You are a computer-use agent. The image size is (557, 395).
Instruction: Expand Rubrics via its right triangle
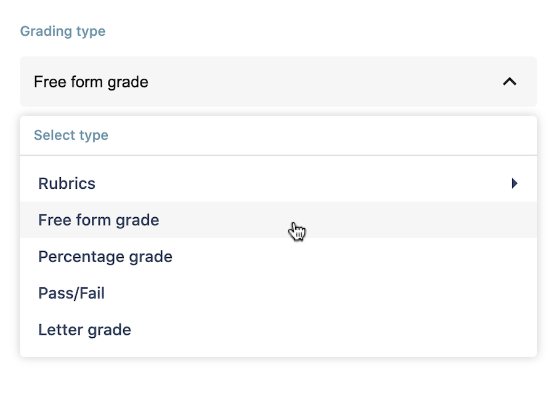coord(514,183)
